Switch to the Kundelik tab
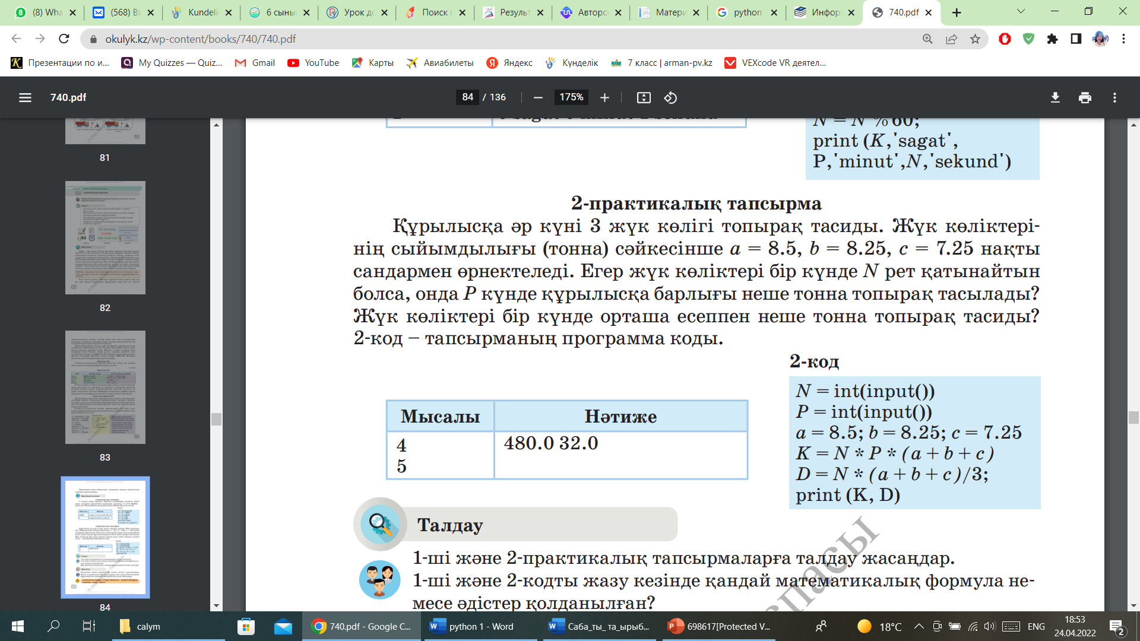The image size is (1140, 641). (202, 12)
